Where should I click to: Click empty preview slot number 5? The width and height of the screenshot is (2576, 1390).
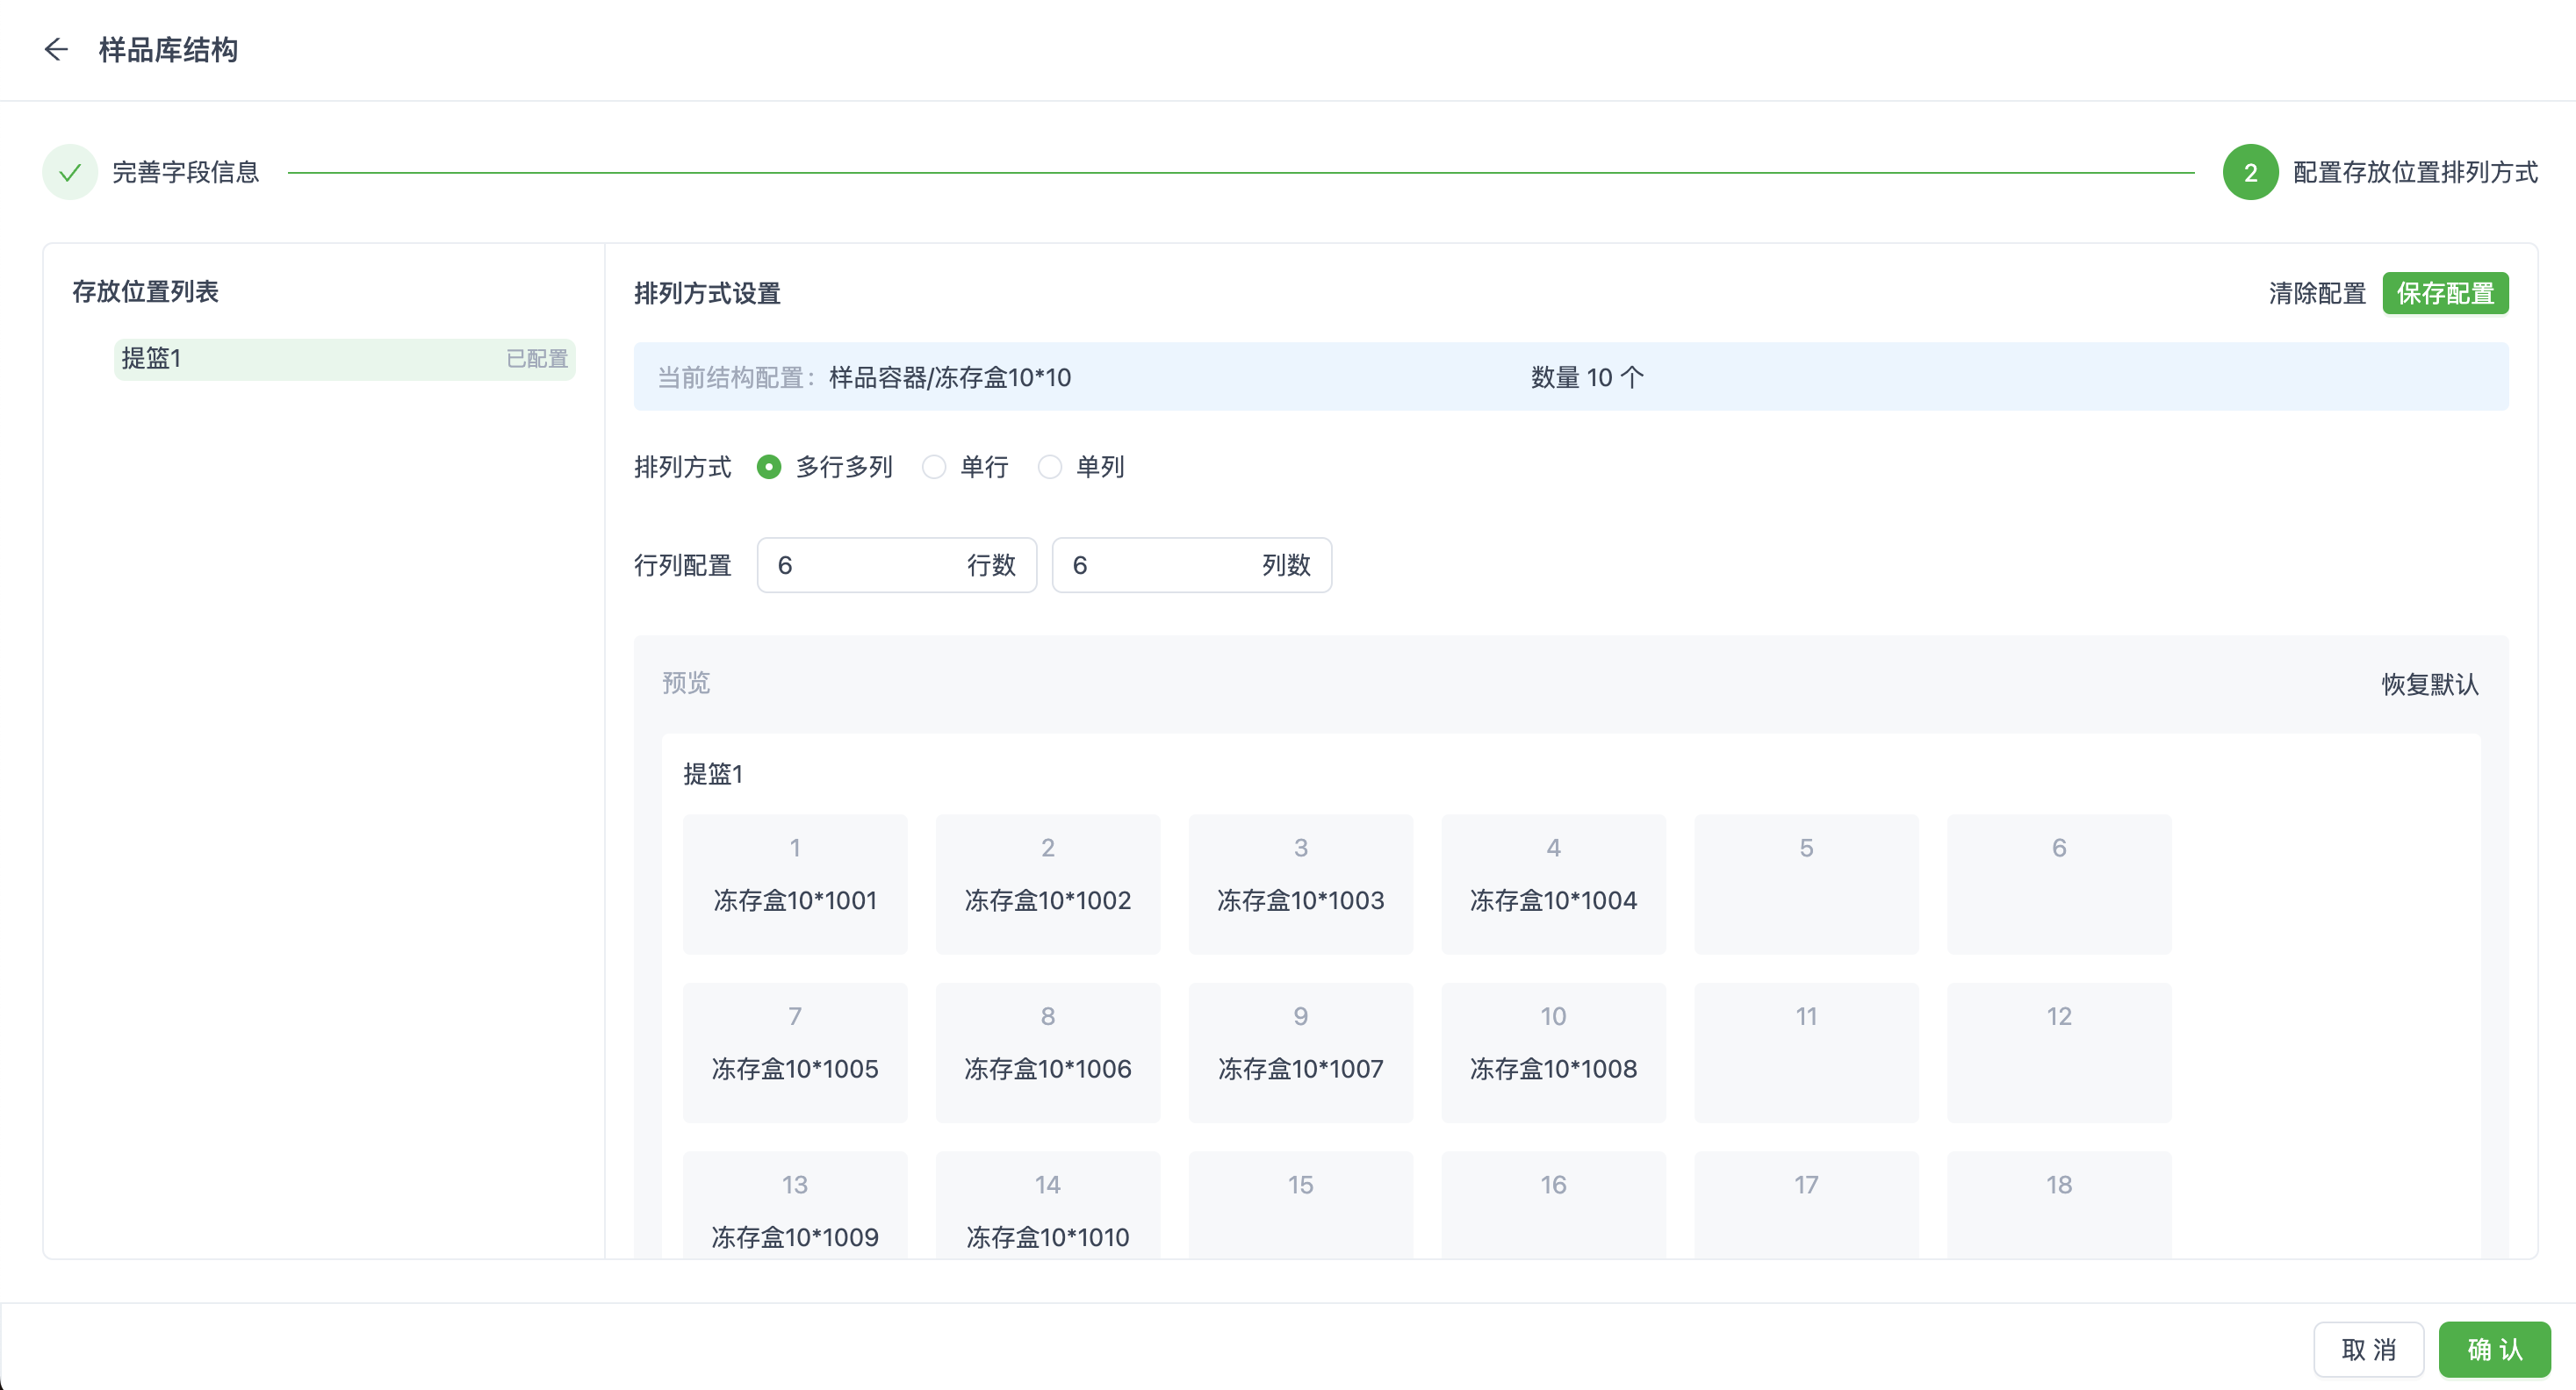[1806, 885]
